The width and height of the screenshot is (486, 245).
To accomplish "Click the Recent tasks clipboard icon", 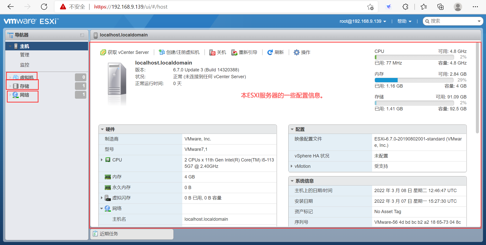I will pos(95,234).
